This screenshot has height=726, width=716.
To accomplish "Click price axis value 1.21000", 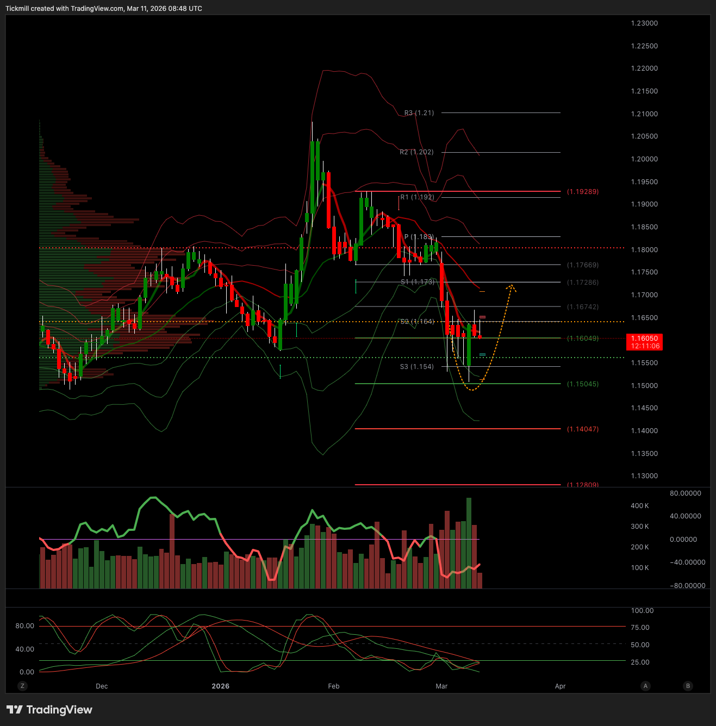I will (x=644, y=114).
